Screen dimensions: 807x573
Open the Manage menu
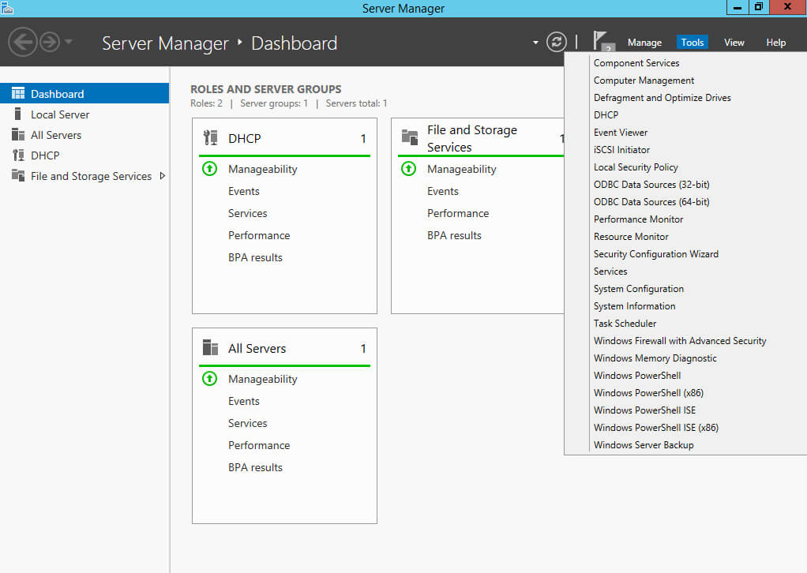(x=644, y=42)
